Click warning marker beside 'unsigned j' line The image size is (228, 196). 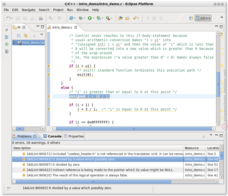[49, 96]
